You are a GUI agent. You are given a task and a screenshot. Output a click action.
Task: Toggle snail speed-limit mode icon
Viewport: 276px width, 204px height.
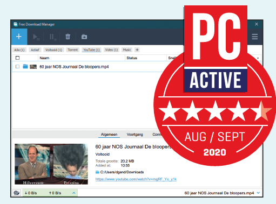tap(17, 193)
